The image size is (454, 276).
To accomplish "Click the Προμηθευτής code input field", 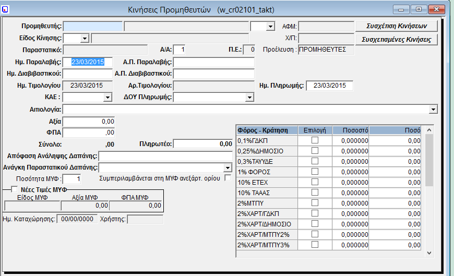I will pyautogui.click(x=93, y=27).
